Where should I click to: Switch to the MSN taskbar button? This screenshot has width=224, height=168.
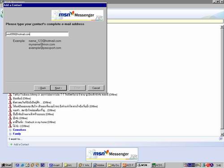pyautogui.click(x=143, y=165)
